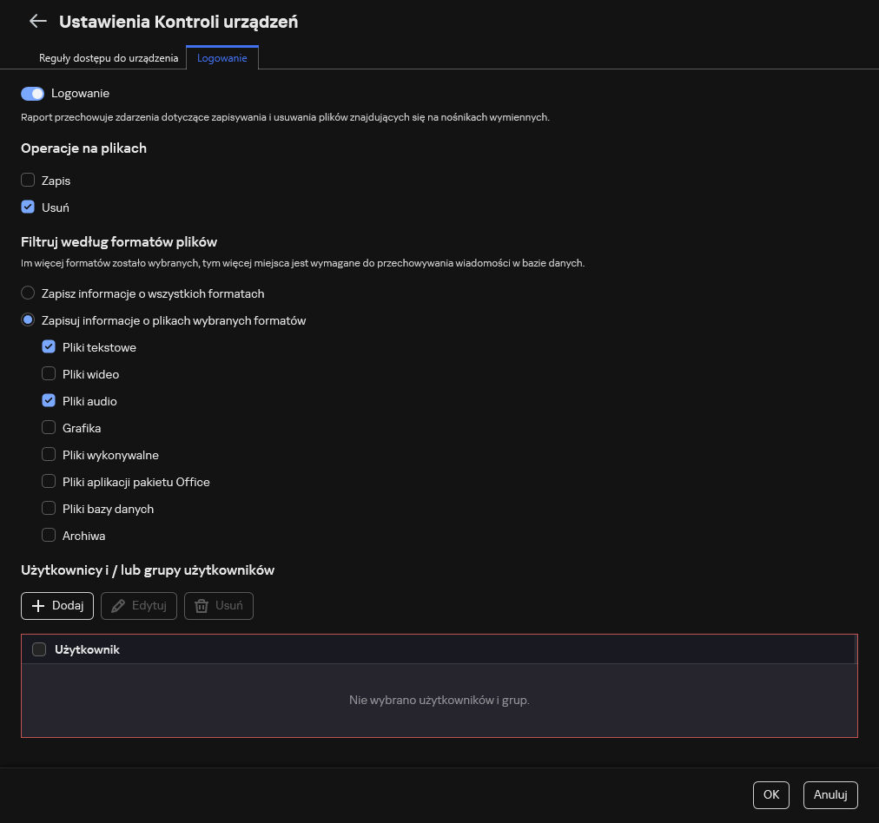The height and width of the screenshot is (823, 879).
Task: Click the back arrow icon
Action: (37, 22)
